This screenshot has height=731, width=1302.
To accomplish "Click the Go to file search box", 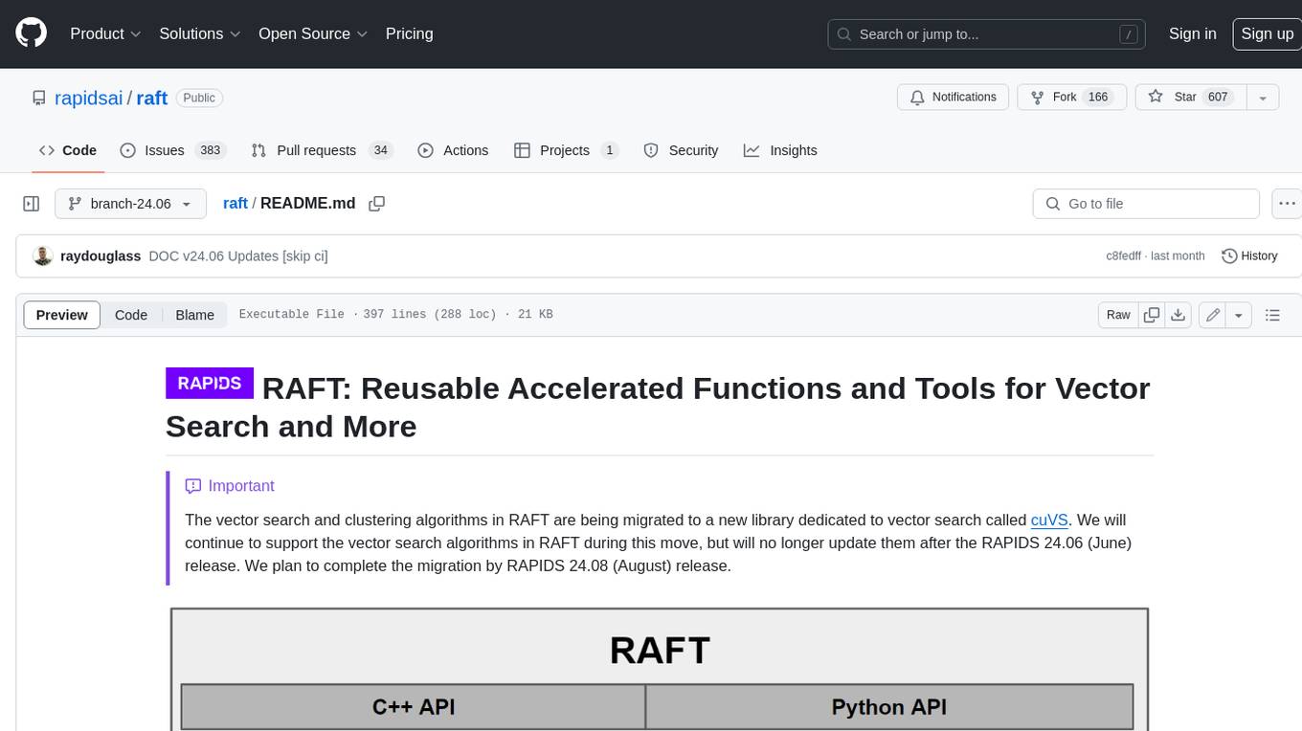I will point(1146,204).
